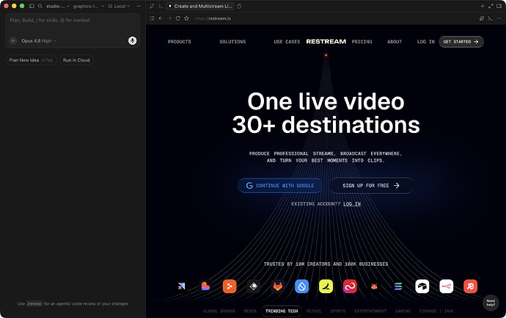
Task: Click the red infinity-loop brand icon
Action: coord(350,286)
